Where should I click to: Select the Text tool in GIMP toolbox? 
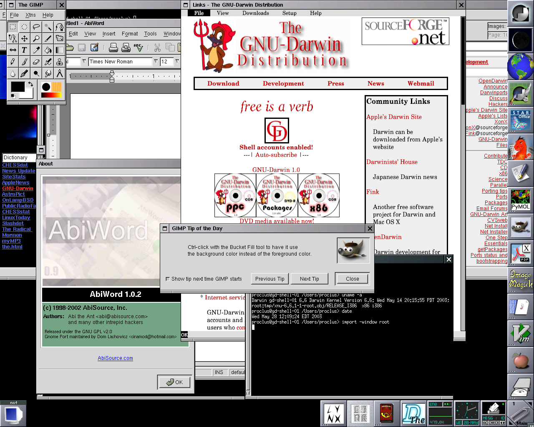pyautogui.click(x=25, y=50)
